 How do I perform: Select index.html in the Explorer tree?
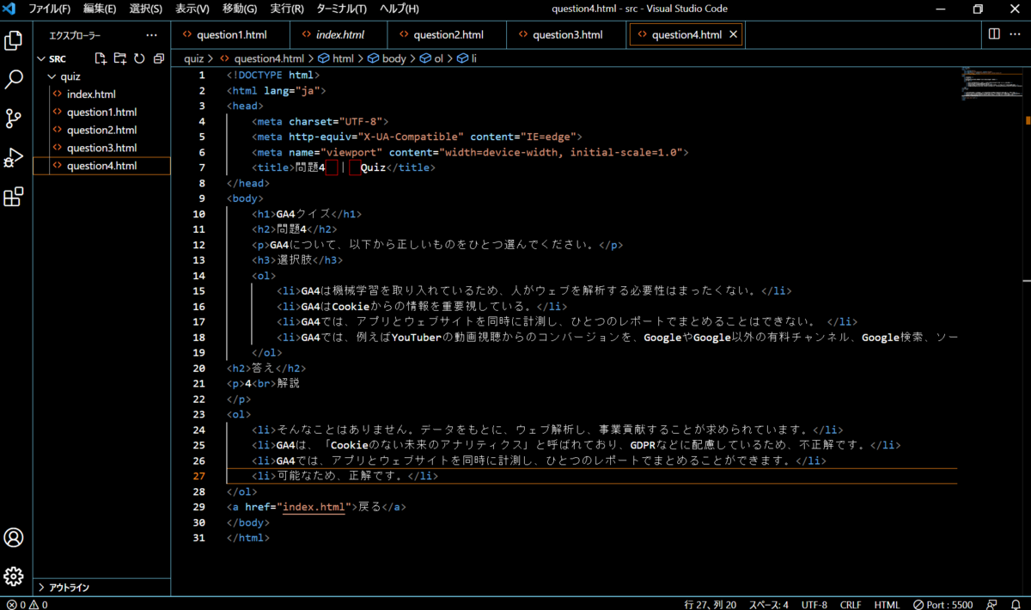[x=102, y=95]
